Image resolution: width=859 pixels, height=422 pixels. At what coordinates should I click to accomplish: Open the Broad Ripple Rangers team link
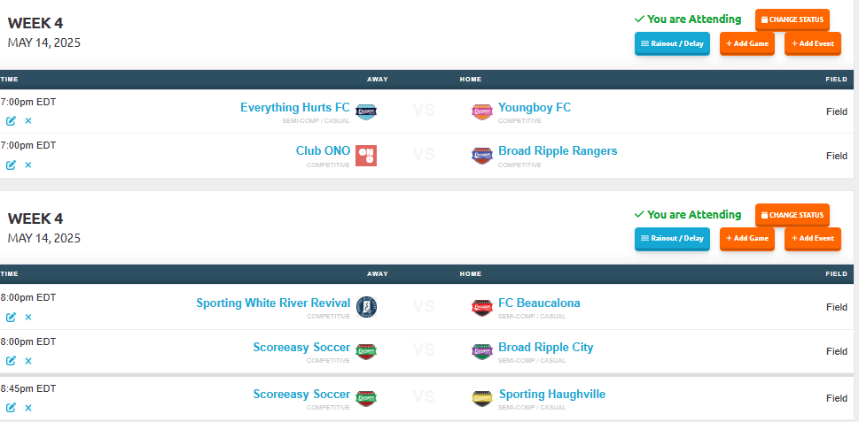pos(558,151)
